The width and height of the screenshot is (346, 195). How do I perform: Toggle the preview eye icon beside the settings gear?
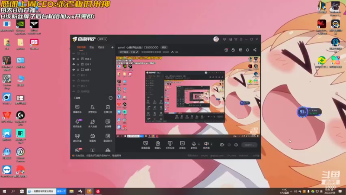(229, 145)
